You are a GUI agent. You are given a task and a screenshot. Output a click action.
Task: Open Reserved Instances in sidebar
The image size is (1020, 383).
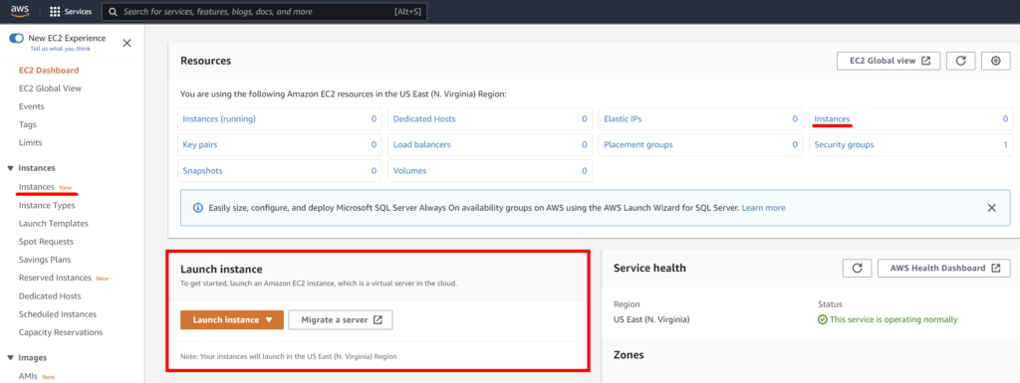[56, 278]
